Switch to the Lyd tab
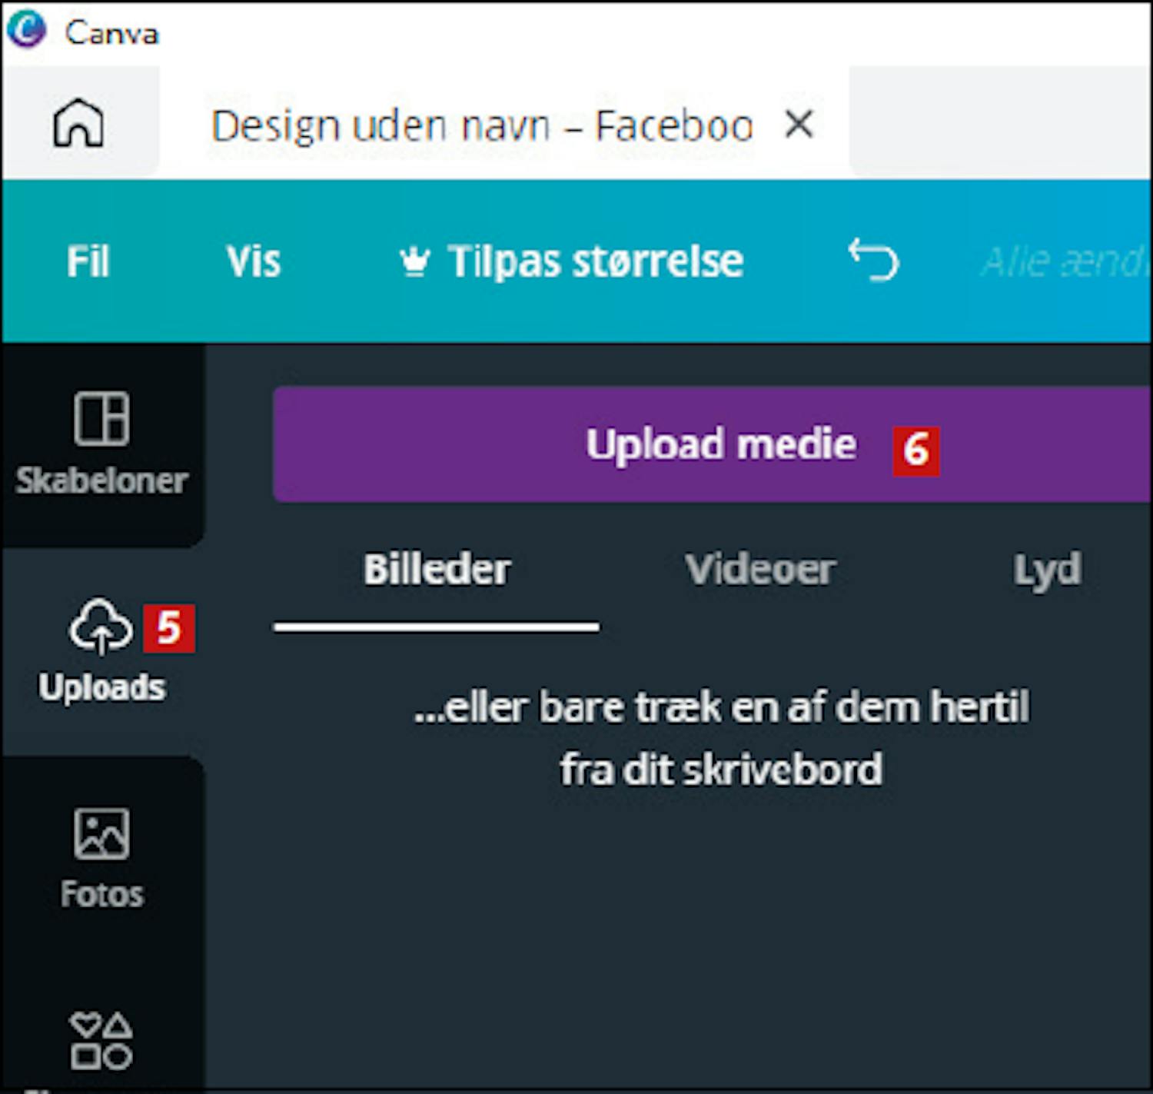The height and width of the screenshot is (1094, 1153). [1046, 570]
